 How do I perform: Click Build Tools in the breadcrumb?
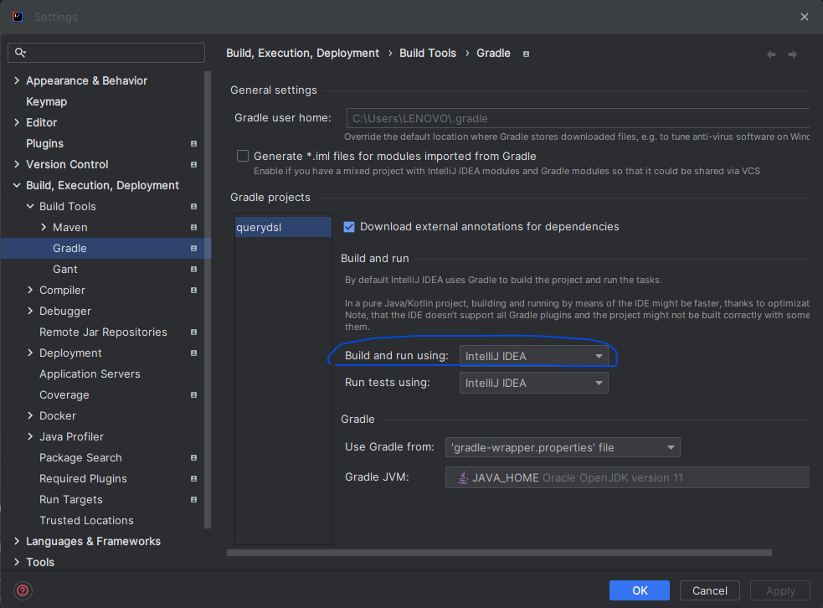[428, 53]
